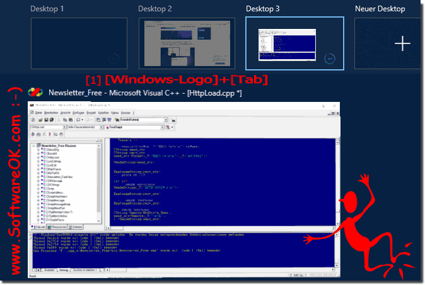
Task: Switch to Desktop 2 thumbnail
Action: [187, 43]
